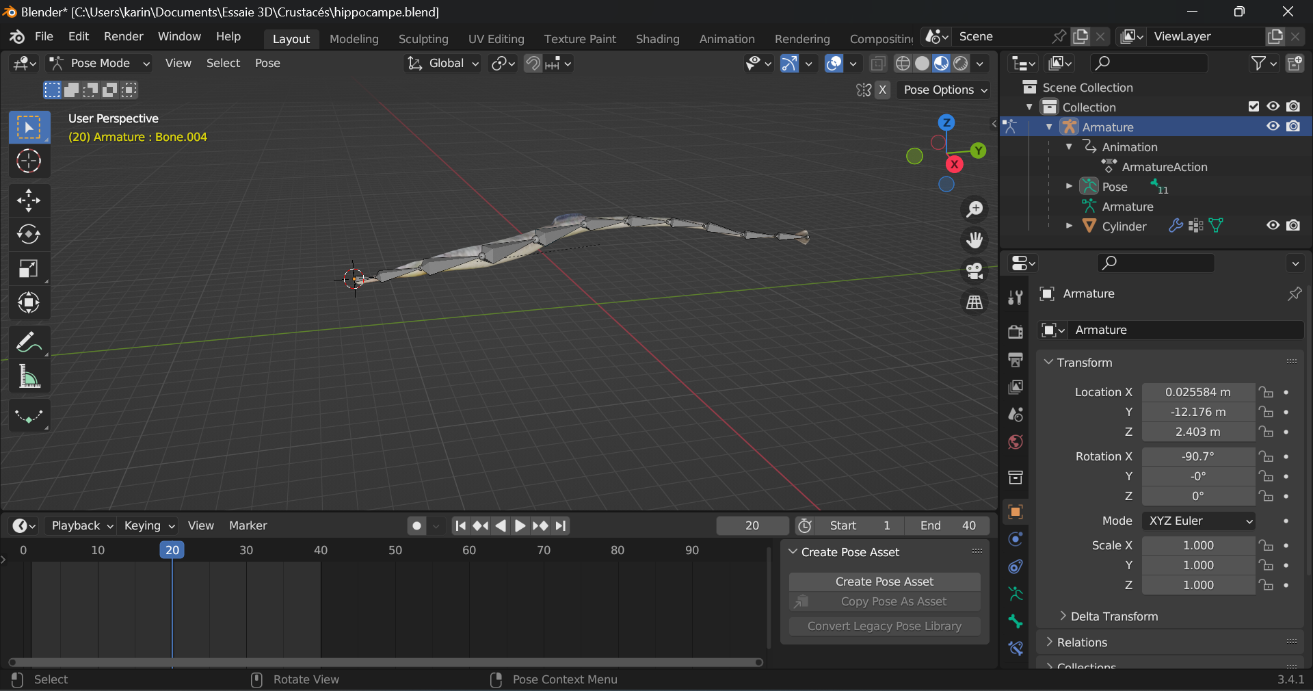Click the Create Pose Asset button
The image size is (1313, 691).
884,582
